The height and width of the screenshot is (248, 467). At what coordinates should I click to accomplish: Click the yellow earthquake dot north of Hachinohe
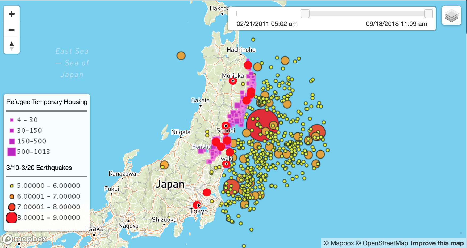(253, 40)
